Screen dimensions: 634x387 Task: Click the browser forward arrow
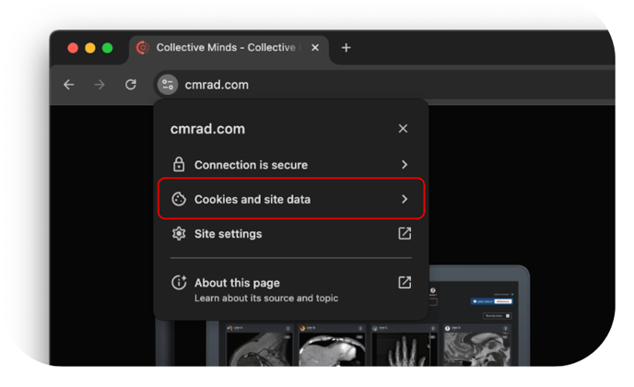click(x=100, y=85)
